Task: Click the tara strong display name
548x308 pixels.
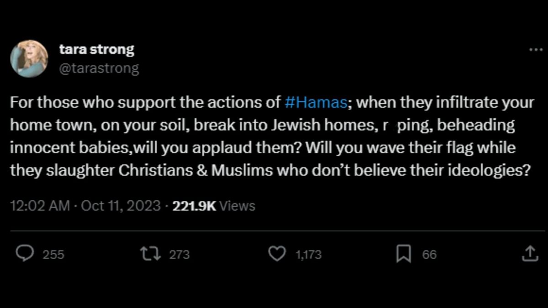Action: 96,49
